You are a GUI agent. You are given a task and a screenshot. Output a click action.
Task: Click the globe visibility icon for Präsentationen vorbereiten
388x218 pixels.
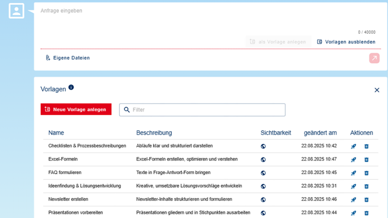[263, 213]
